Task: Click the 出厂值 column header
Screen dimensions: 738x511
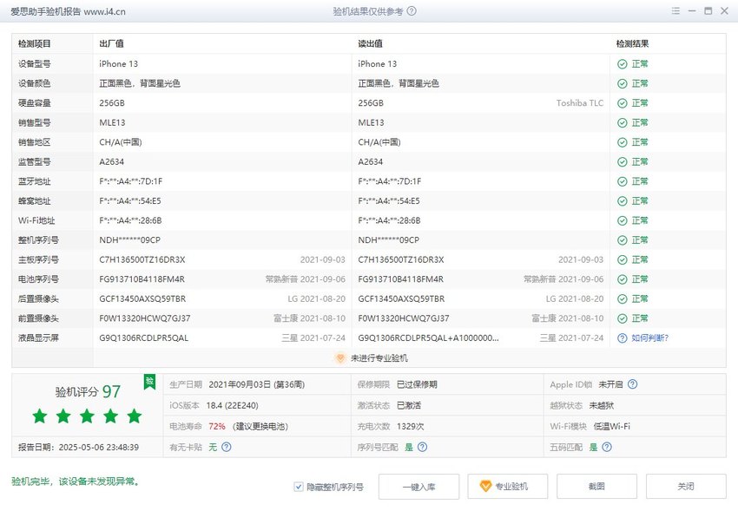Action: click(111, 43)
